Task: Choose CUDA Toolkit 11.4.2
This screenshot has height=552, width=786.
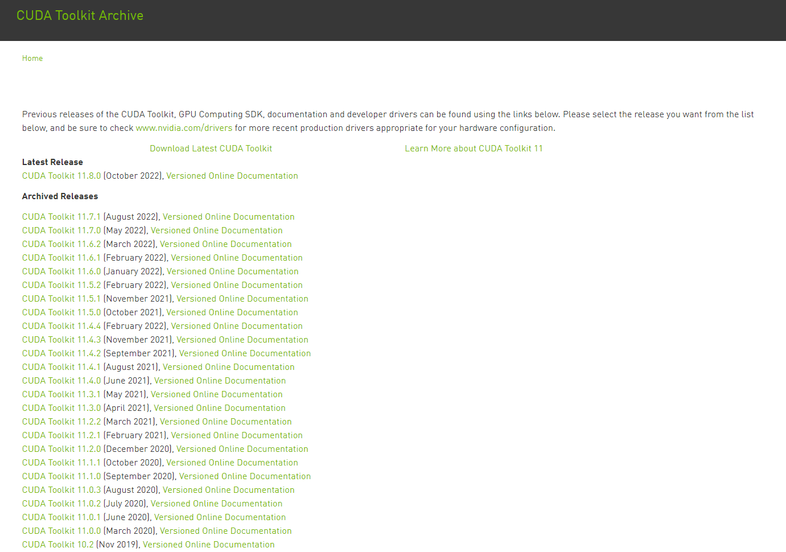Action: coord(61,353)
